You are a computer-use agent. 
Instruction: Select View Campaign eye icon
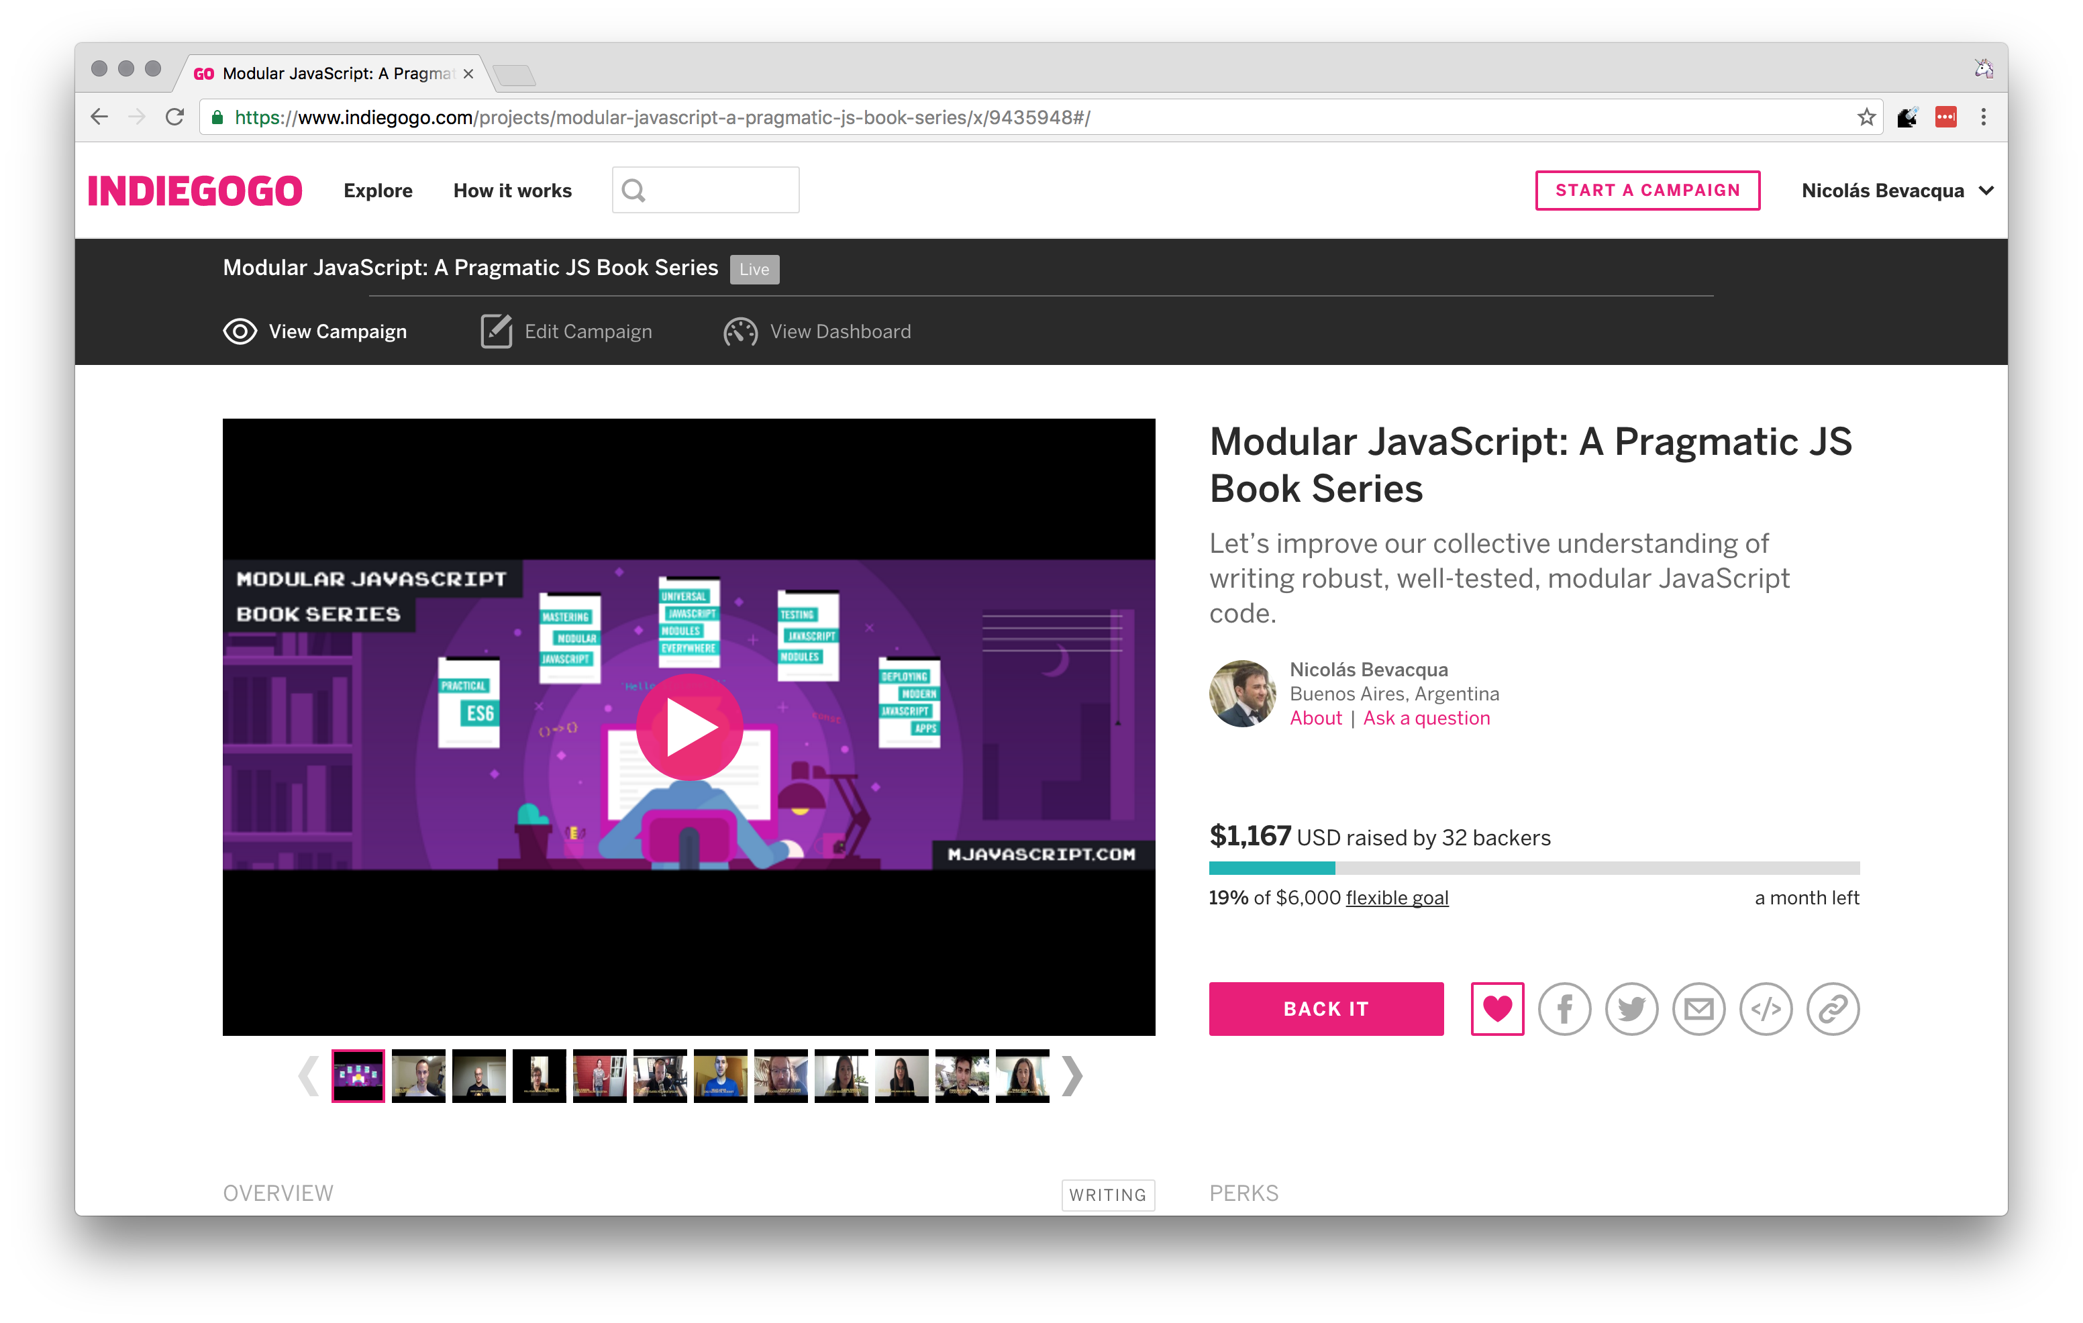pyautogui.click(x=240, y=332)
